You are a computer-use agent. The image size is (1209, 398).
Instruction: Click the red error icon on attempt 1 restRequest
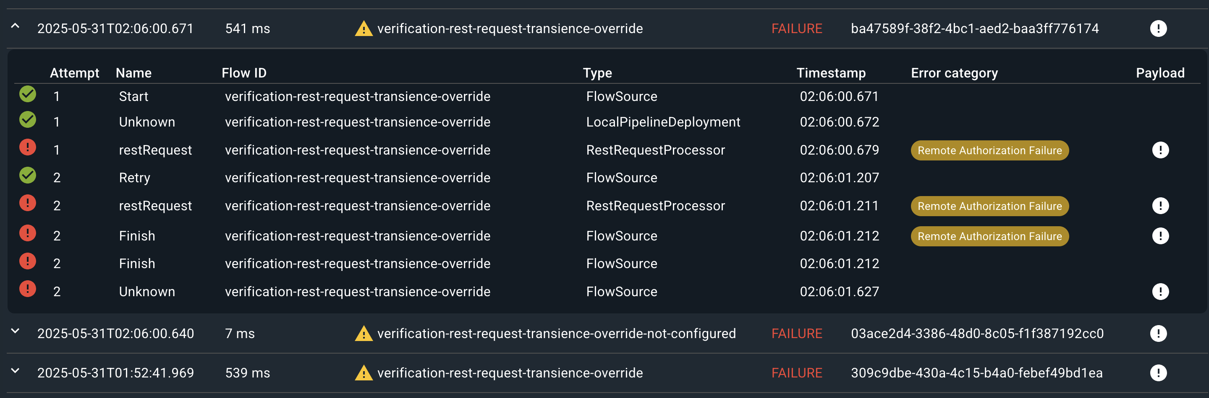[x=27, y=147]
